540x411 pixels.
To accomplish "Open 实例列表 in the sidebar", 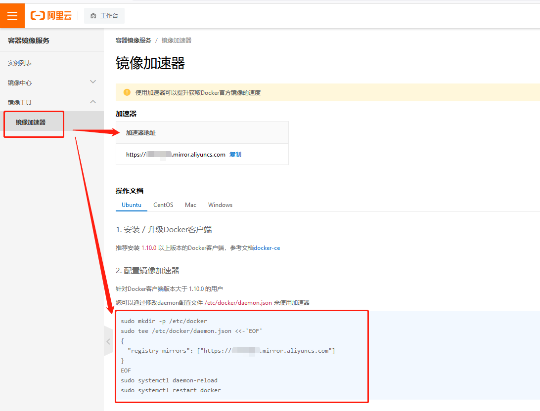I will 20,63.
